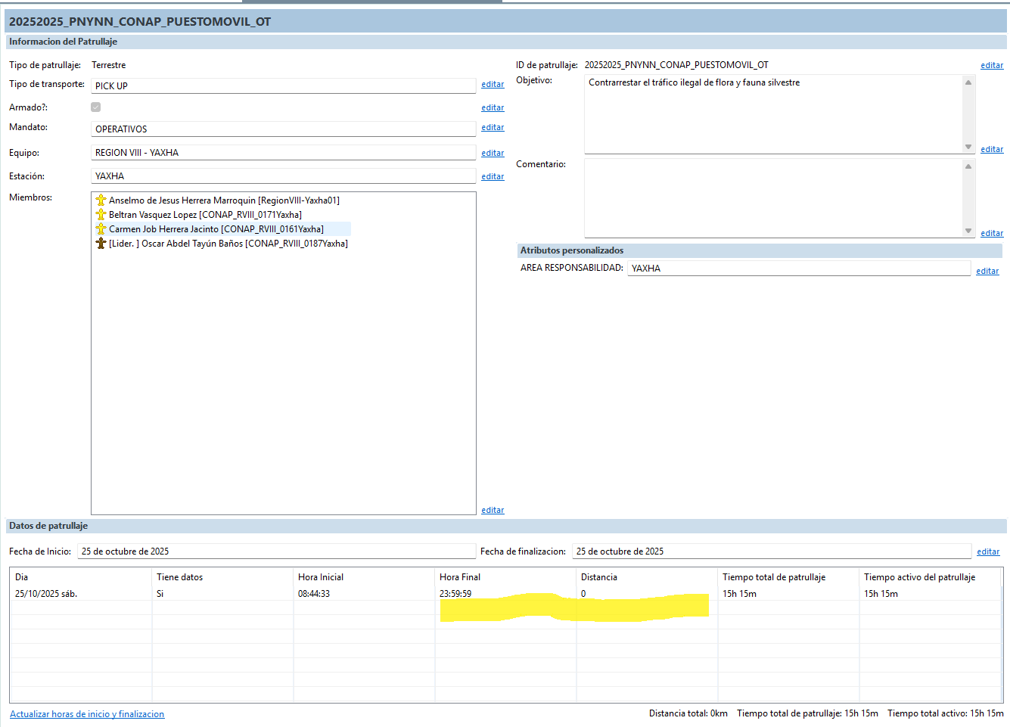Screen dimensions: 1010x727
Task: Edit the Tipo de transporte field link
Action: [493, 85]
